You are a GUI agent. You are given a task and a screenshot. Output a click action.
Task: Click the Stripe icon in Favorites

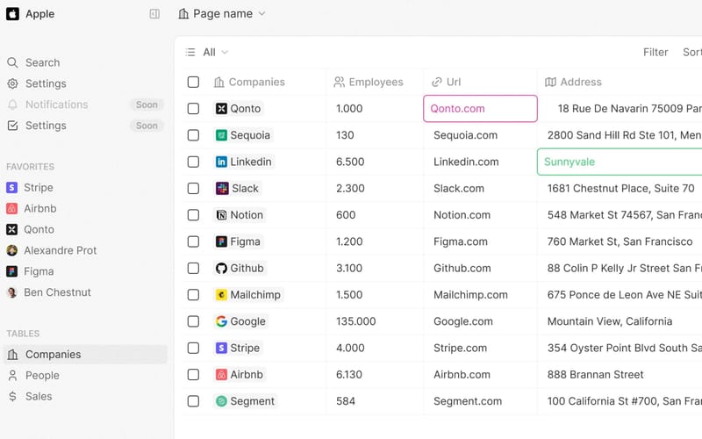point(12,188)
